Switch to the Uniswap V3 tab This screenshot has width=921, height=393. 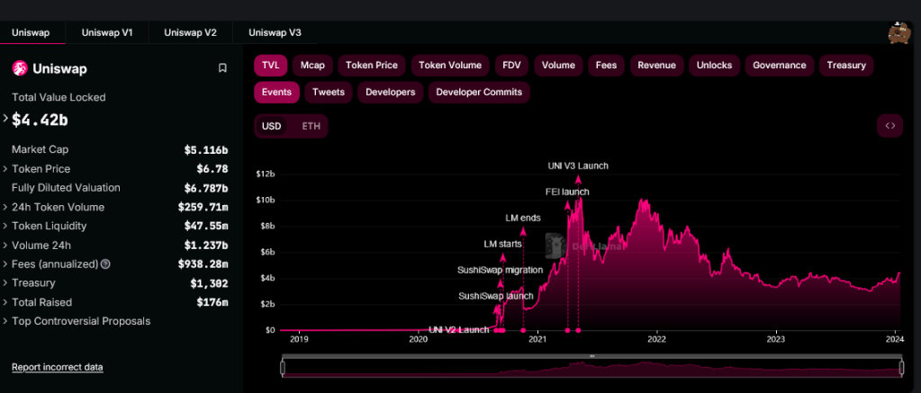pyautogui.click(x=275, y=33)
